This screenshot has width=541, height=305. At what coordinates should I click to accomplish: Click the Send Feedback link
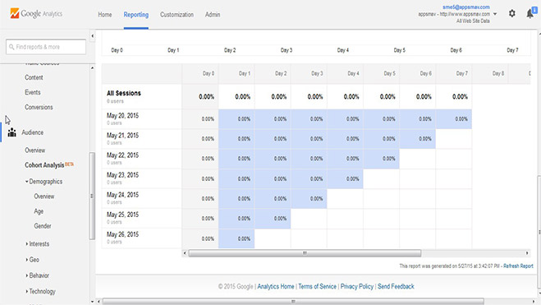pyautogui.click(x=396, y=286)
